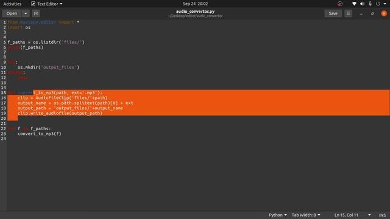Screen dimensions: 390x219
Task: Click 'import os' on line 2
Action: tap(19, 27)
